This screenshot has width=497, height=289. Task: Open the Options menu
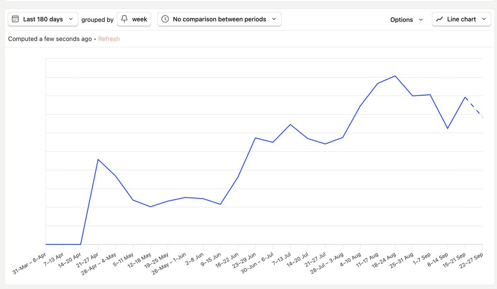pos(407,19)
